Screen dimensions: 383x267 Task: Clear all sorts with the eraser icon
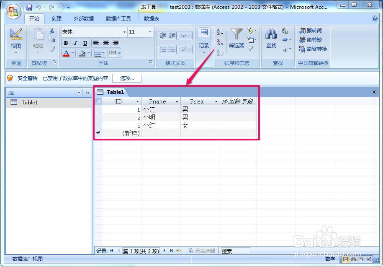[219, 53]
